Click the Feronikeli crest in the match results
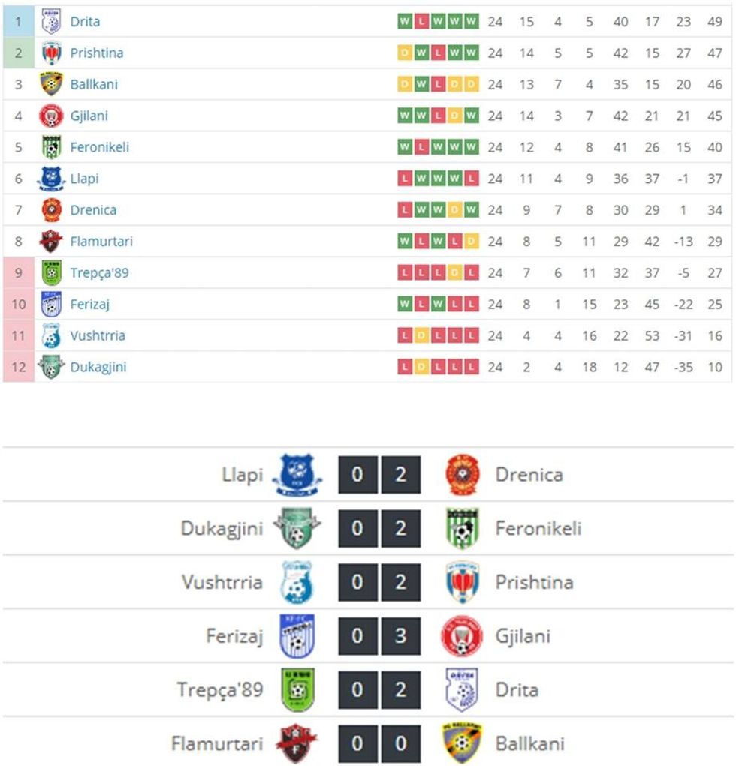The height and width of the screenshot is (766, 736). pos(463,529)
